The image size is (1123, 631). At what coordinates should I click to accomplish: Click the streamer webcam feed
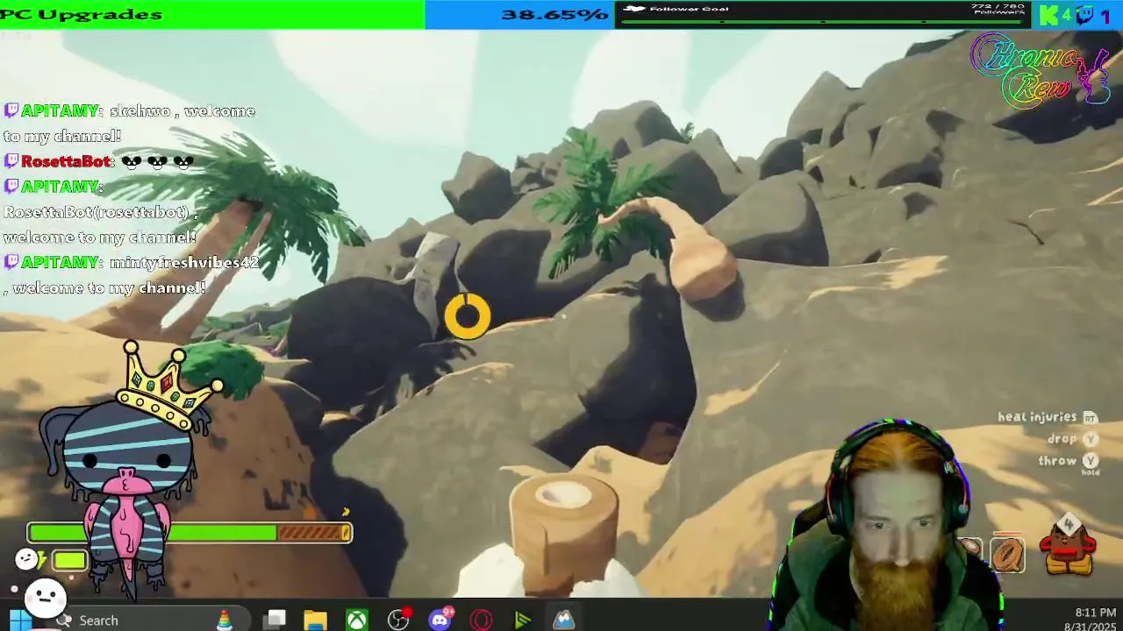[x=886, y=526]
